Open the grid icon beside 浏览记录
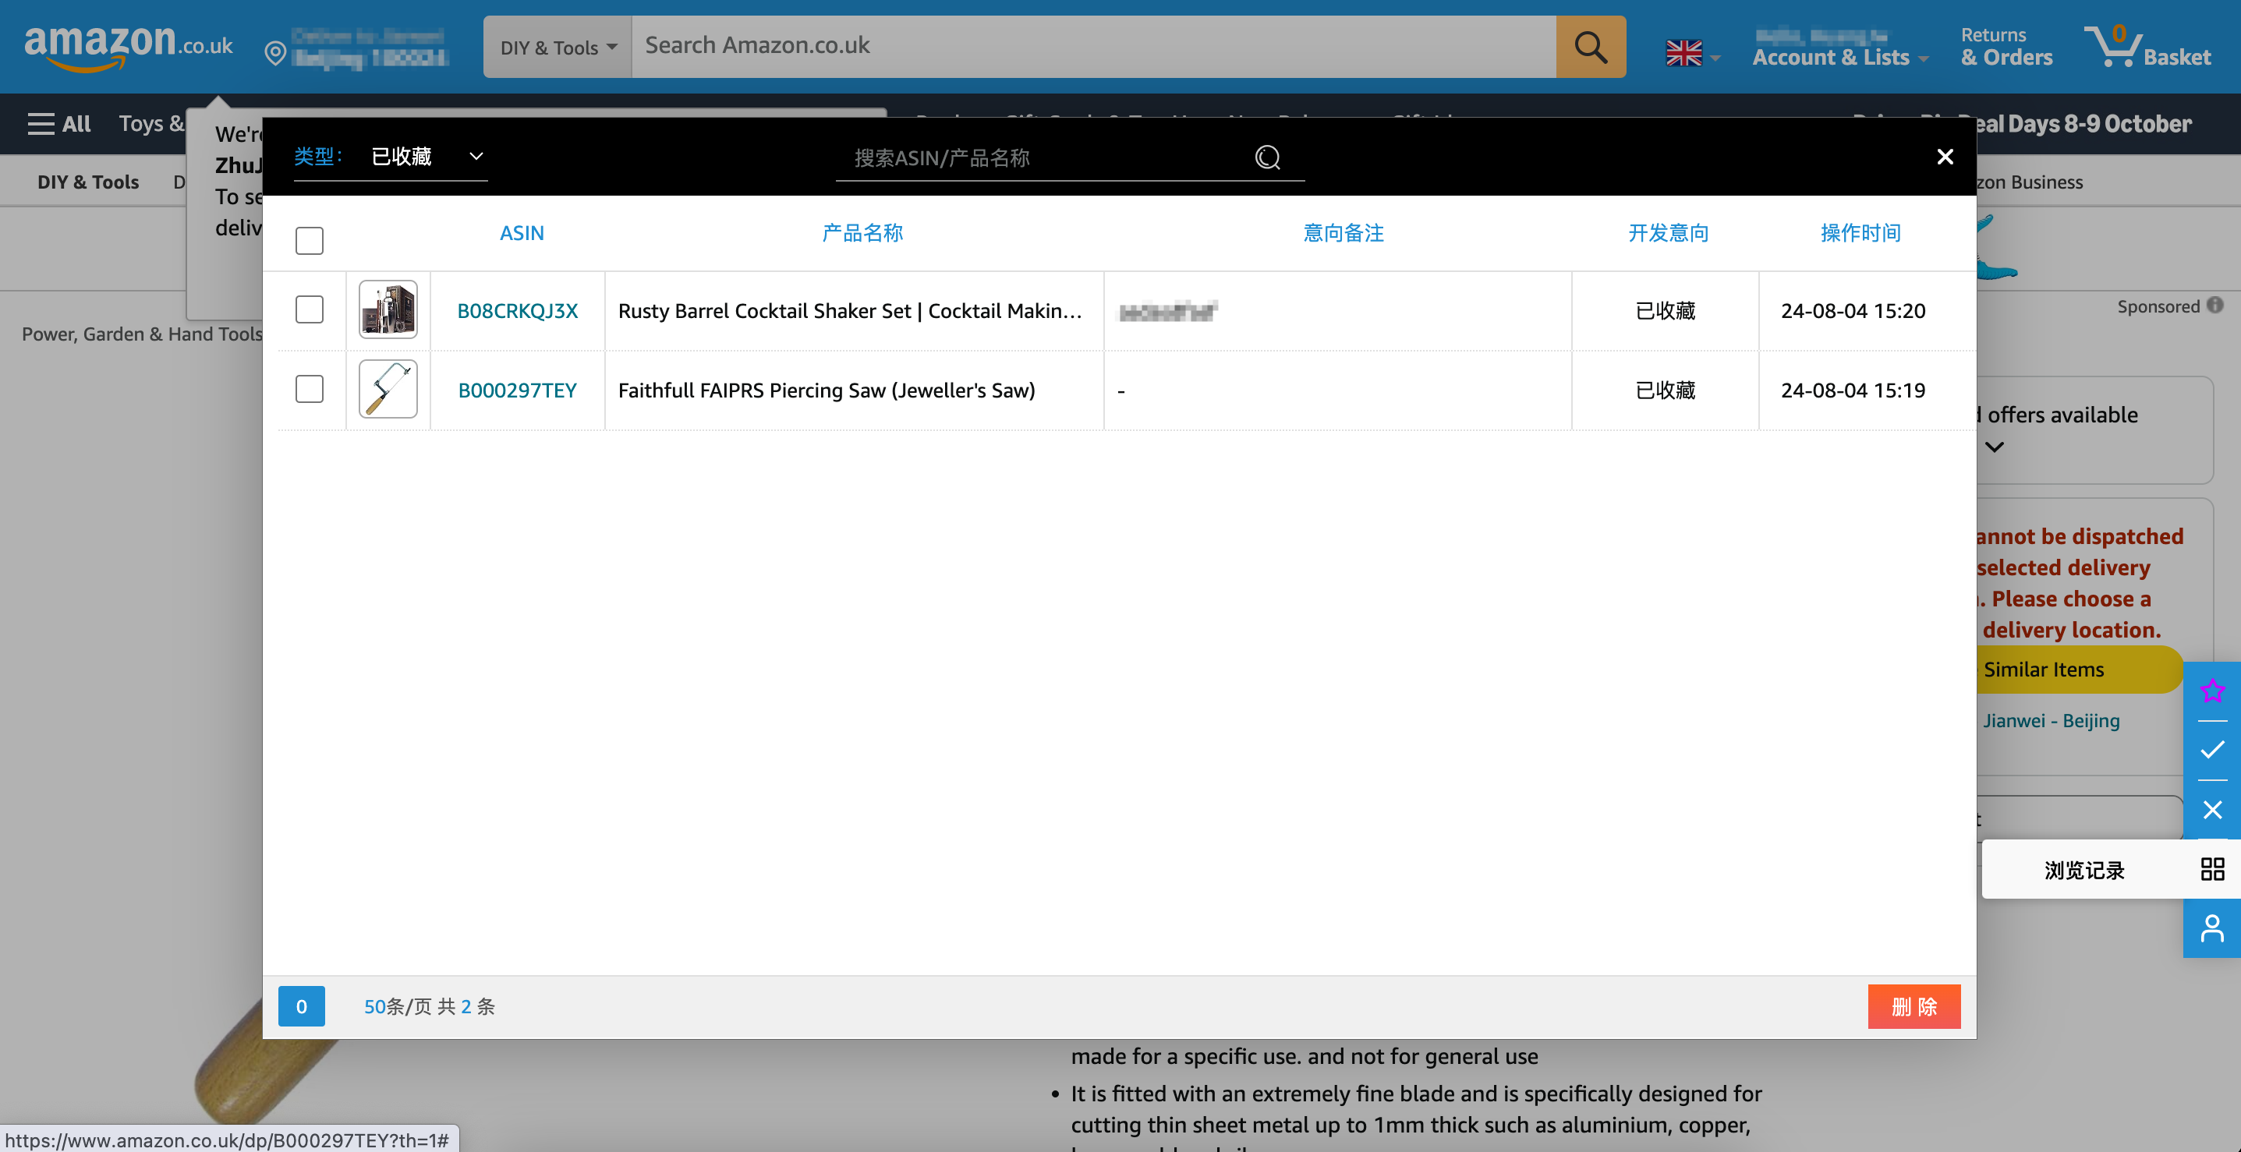This screenshot has height=1152, width=2241. pyautogui.click(x=2211, y=868)
